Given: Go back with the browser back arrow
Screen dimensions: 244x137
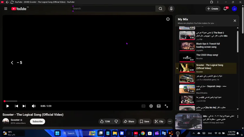Looking at the screenshot, I should (7, 2).
